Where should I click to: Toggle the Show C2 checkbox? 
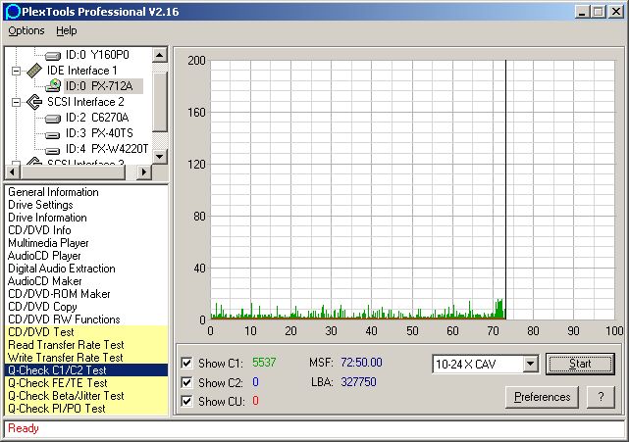186,382
